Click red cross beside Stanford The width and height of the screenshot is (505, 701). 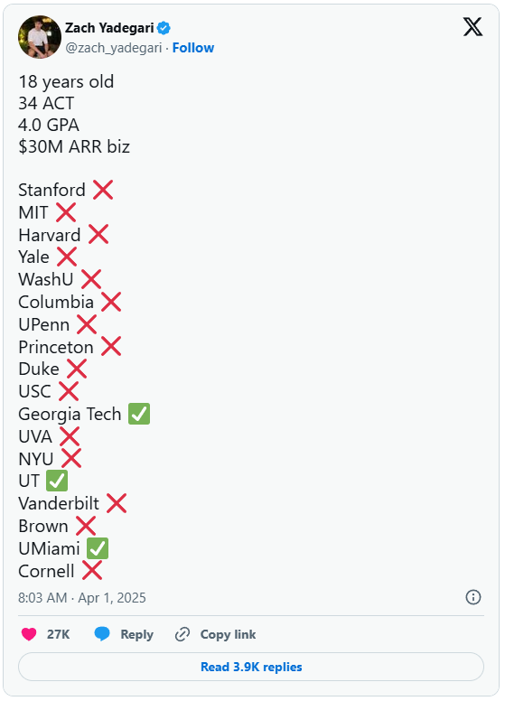coord(103,190)
